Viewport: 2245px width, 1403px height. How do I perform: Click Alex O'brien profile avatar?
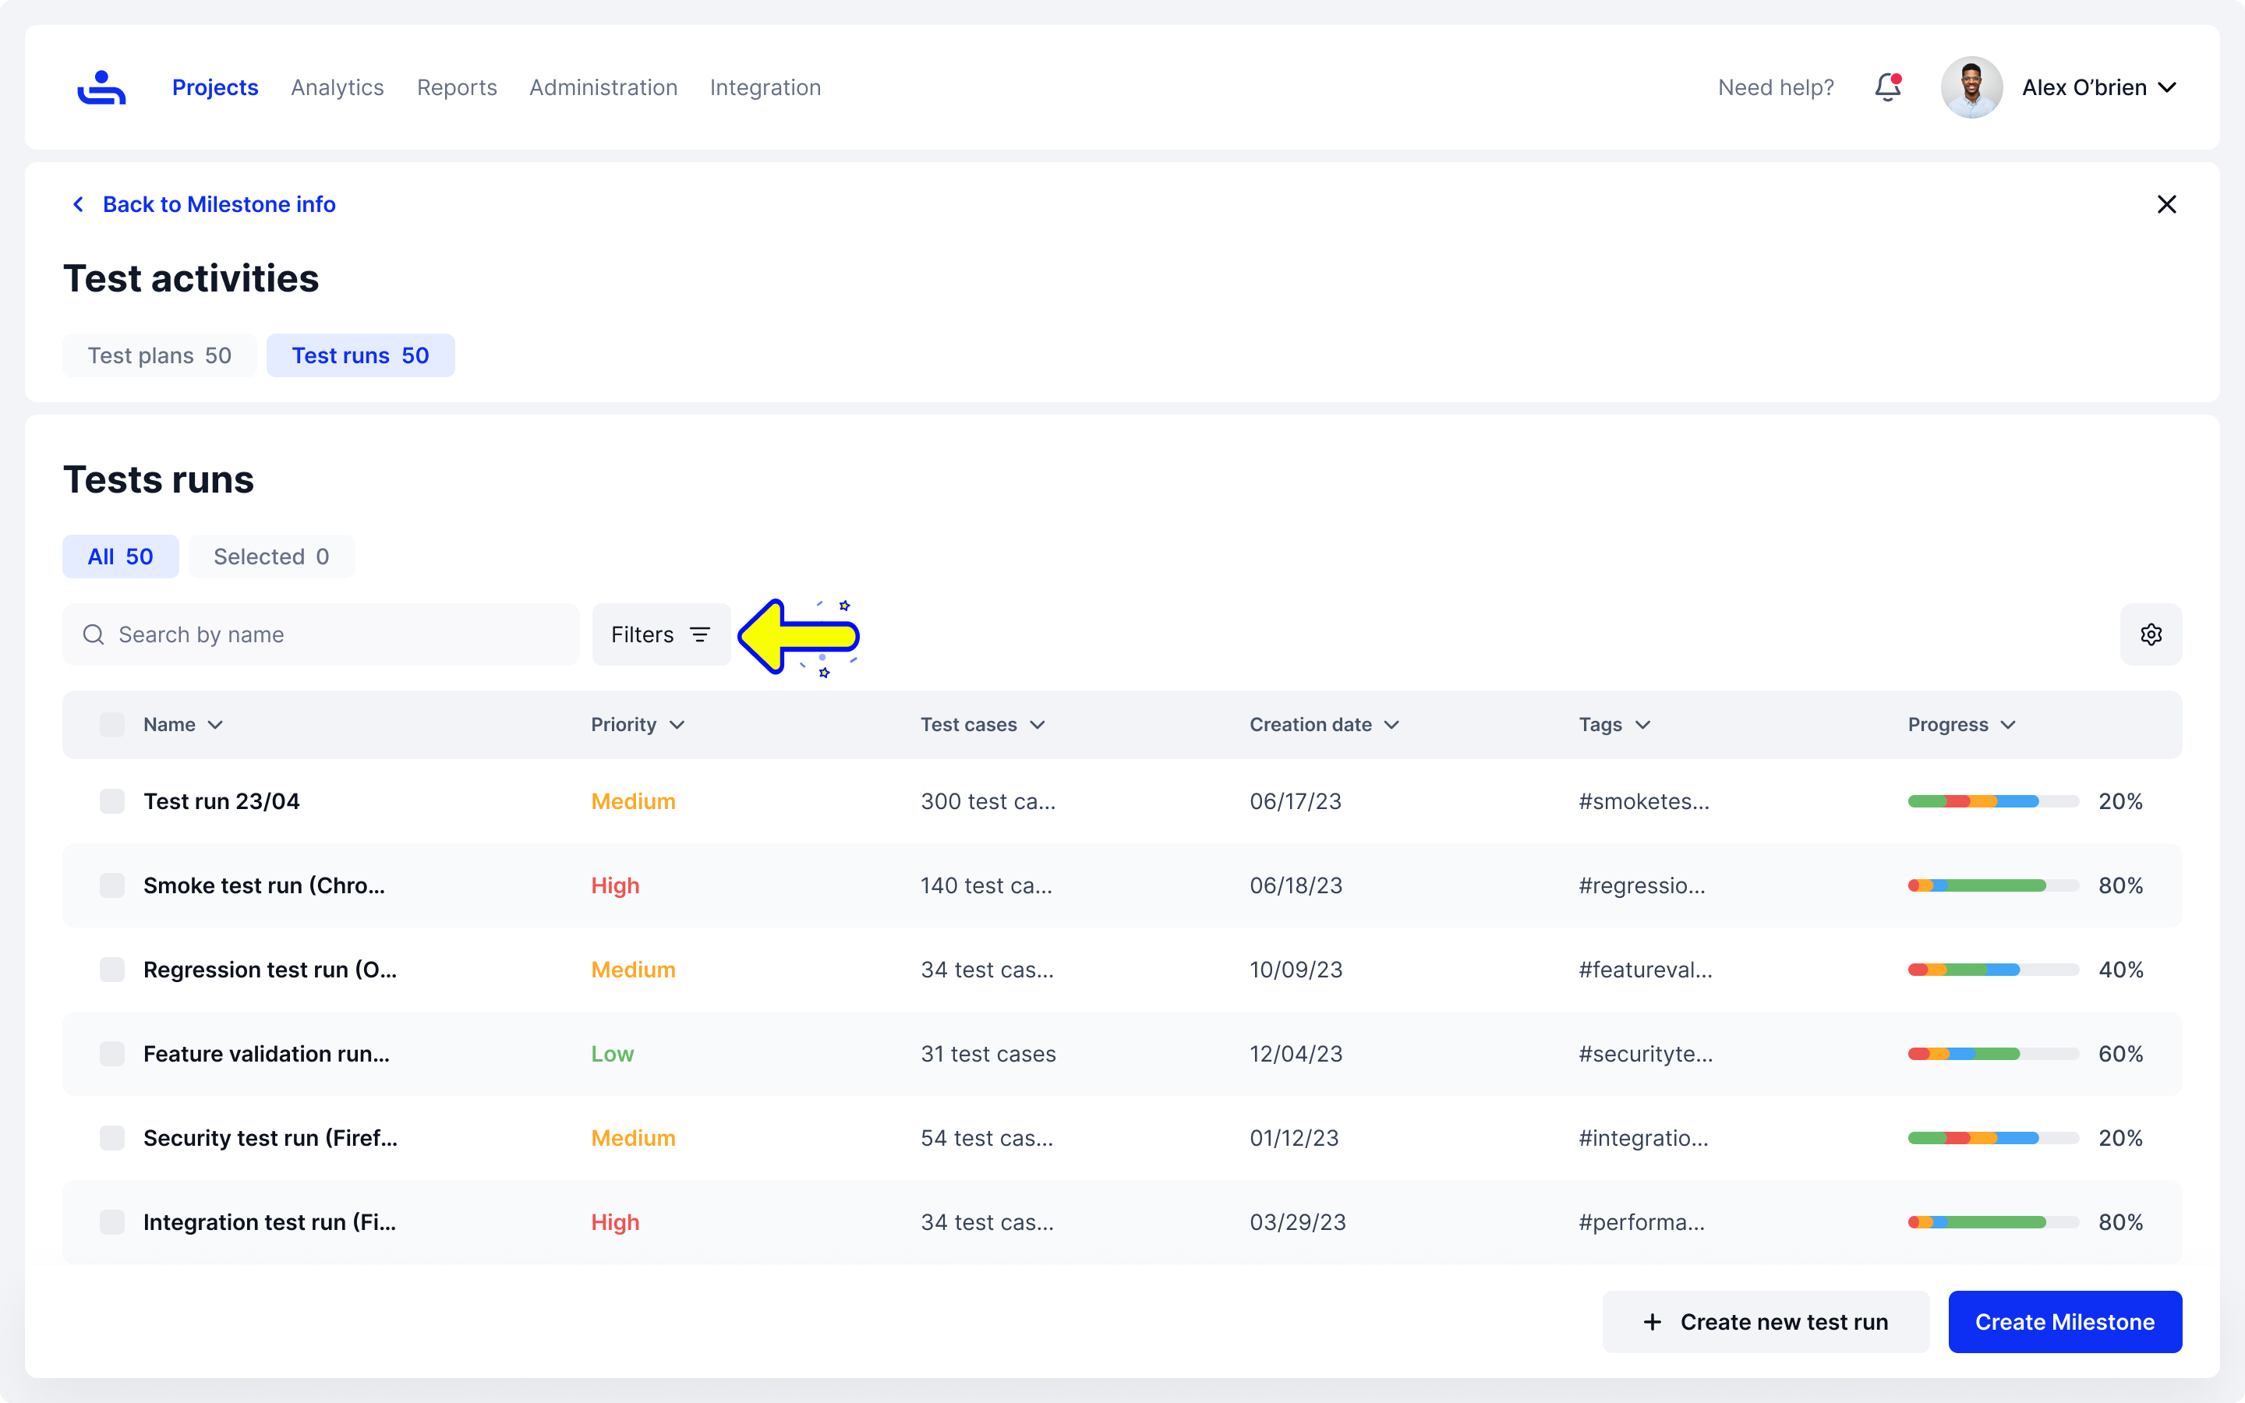pyautogui.click(x=1971, y=87)
